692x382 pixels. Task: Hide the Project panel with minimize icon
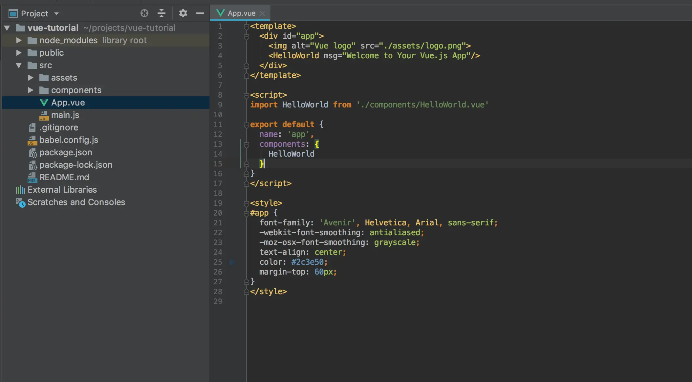click(x=200, y=13)
